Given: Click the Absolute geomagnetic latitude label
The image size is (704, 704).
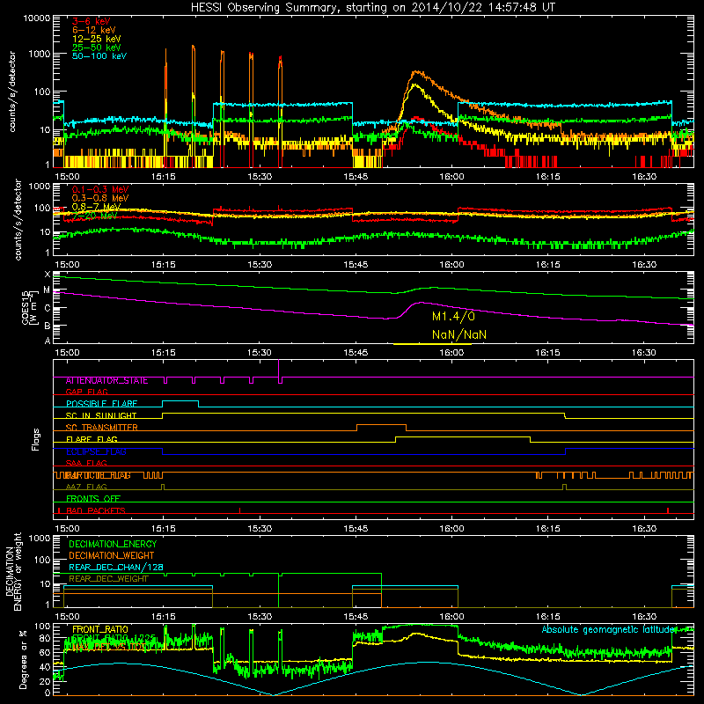Looking at the screenshot, I should click(609, 629).
